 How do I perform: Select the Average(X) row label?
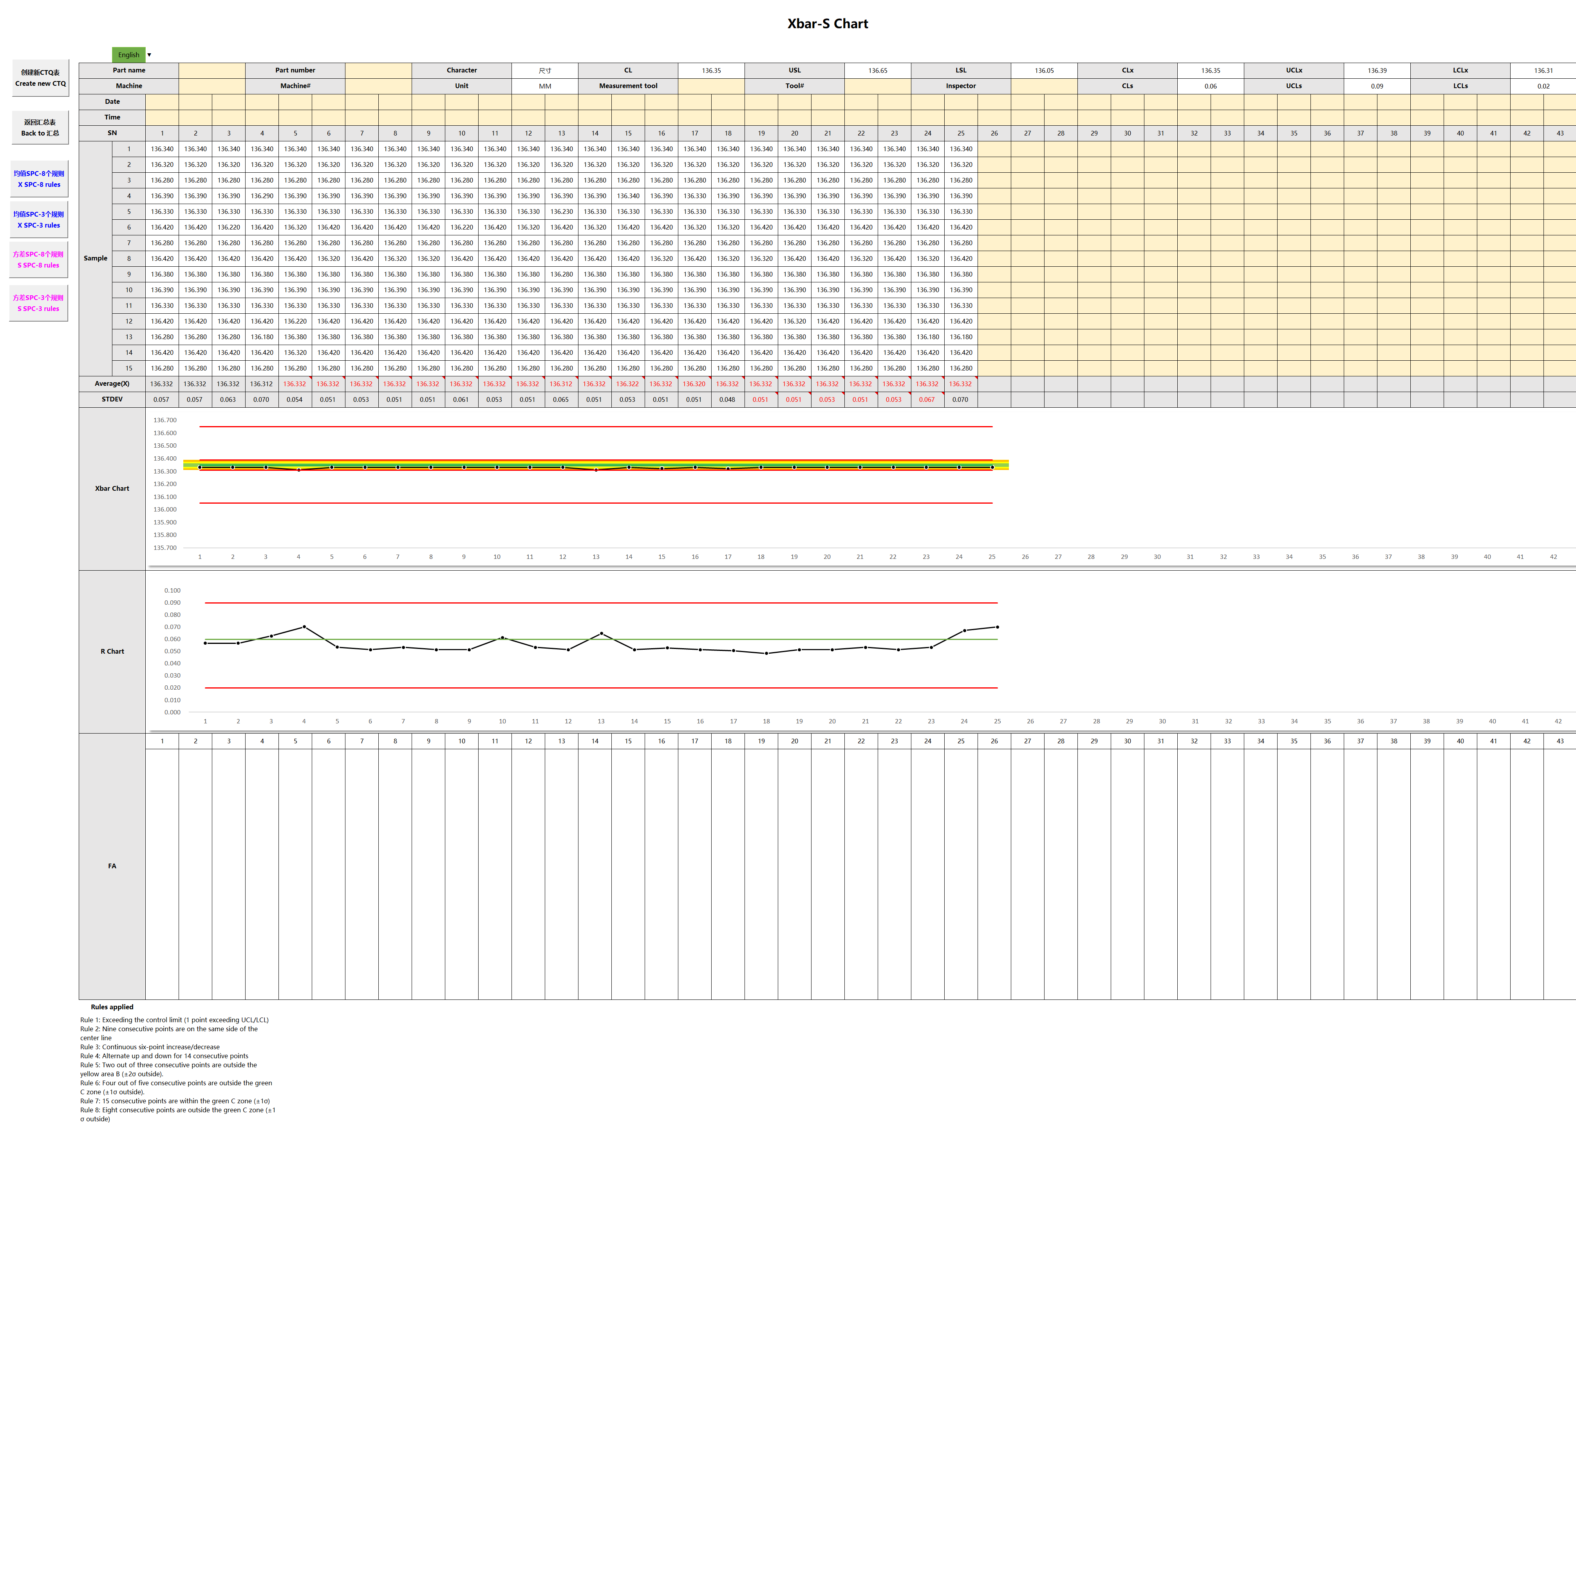112,383
